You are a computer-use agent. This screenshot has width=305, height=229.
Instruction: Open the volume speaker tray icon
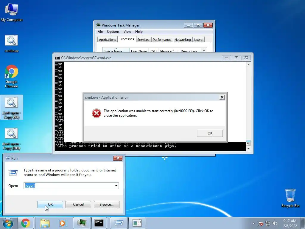[x=275, y=223]
